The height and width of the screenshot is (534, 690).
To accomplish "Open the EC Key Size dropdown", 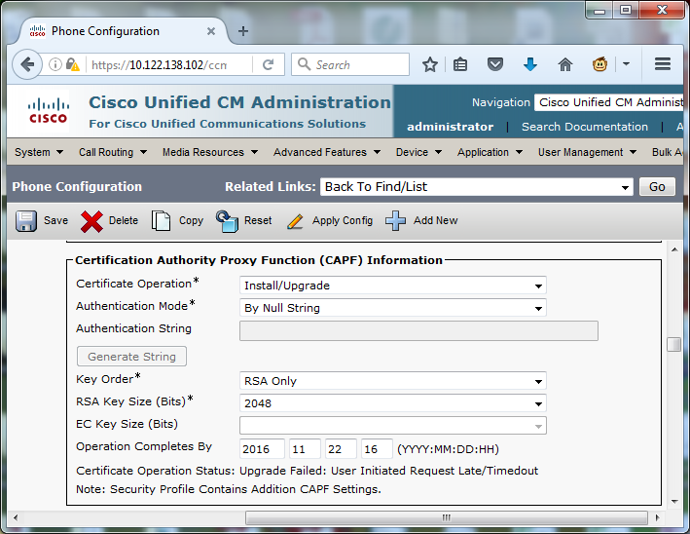I will (393, 426).
